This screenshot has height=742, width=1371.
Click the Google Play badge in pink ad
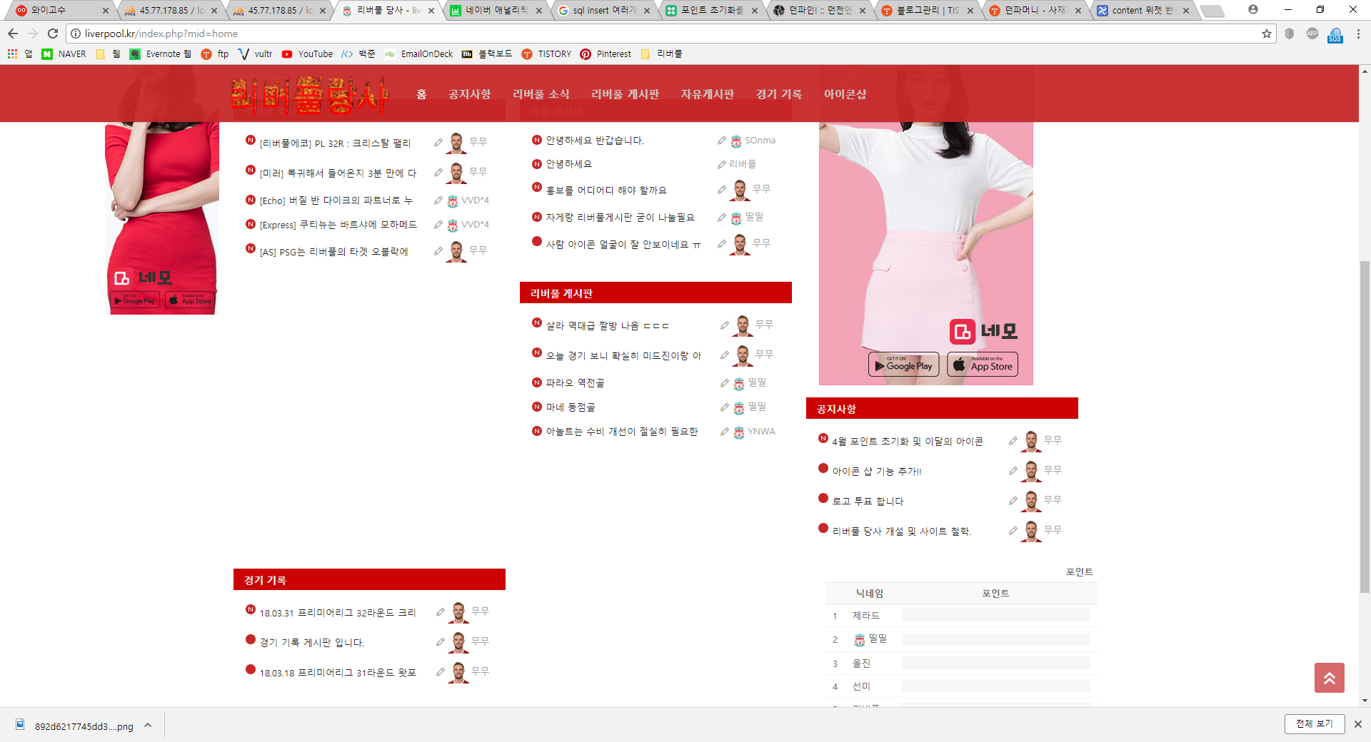click(x=903, y=365)
